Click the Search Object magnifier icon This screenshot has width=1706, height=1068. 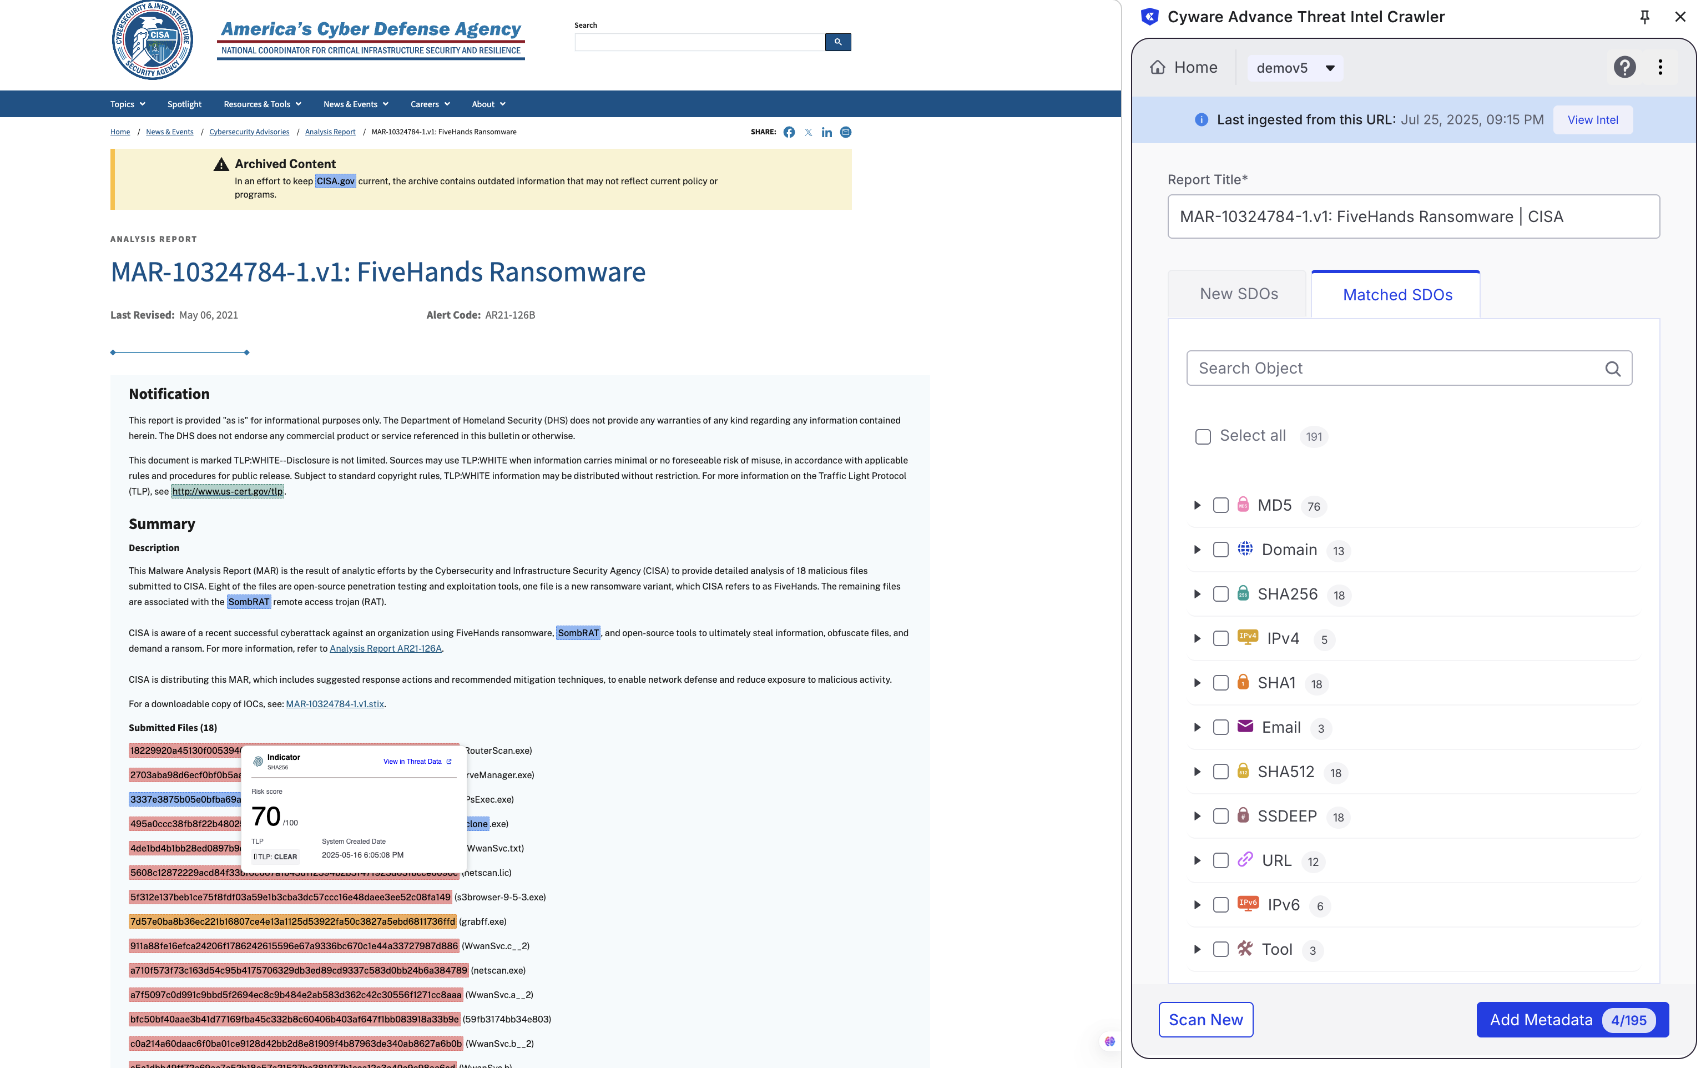click(x=1612, y=369)
